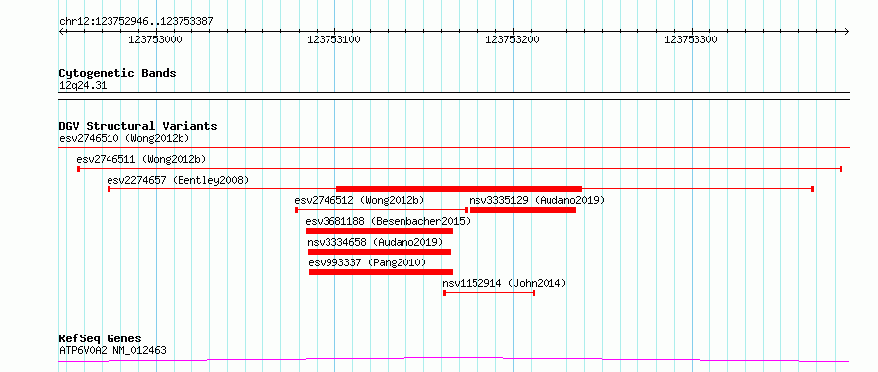Open the ATP6V0A2|NM_012463 gene label

tap(112, 351)
